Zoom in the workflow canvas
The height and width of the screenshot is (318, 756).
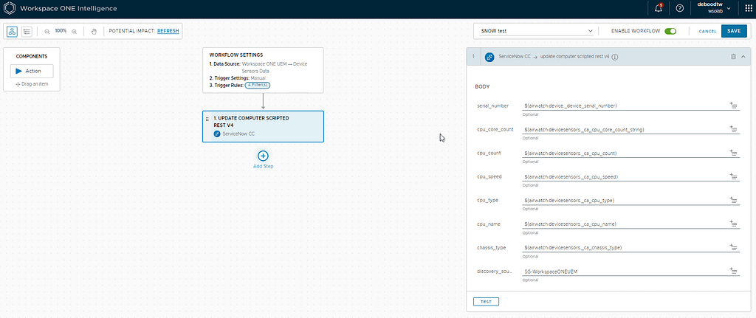pyautogui.click(x=74, y=32)
